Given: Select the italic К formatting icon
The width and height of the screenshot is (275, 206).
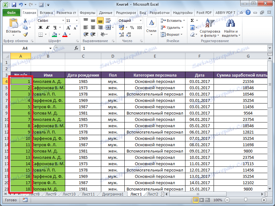Looking at the screenshot, I should pos(47,27).
